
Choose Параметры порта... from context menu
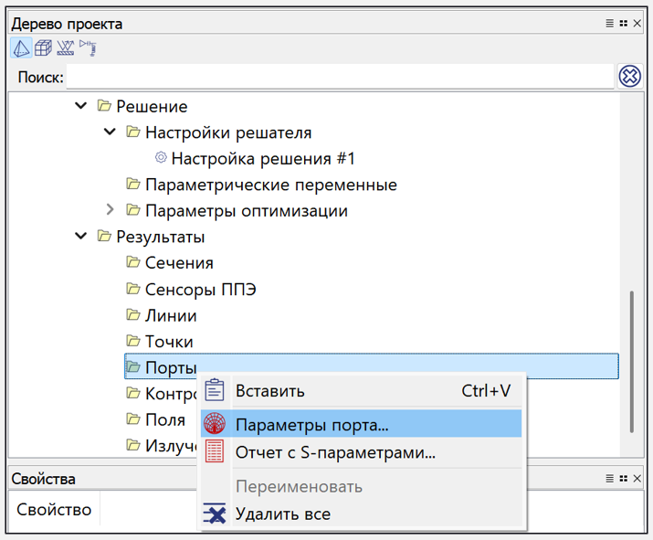point(311,425)
